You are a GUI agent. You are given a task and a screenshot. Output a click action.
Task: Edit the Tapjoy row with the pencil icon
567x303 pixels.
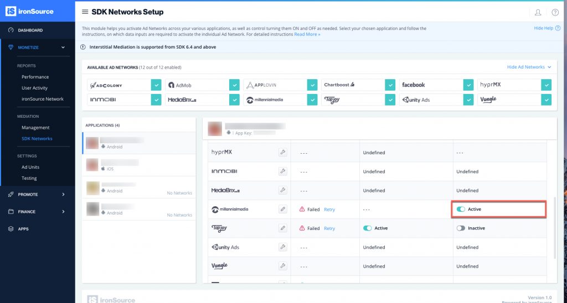tap(283, 228)
